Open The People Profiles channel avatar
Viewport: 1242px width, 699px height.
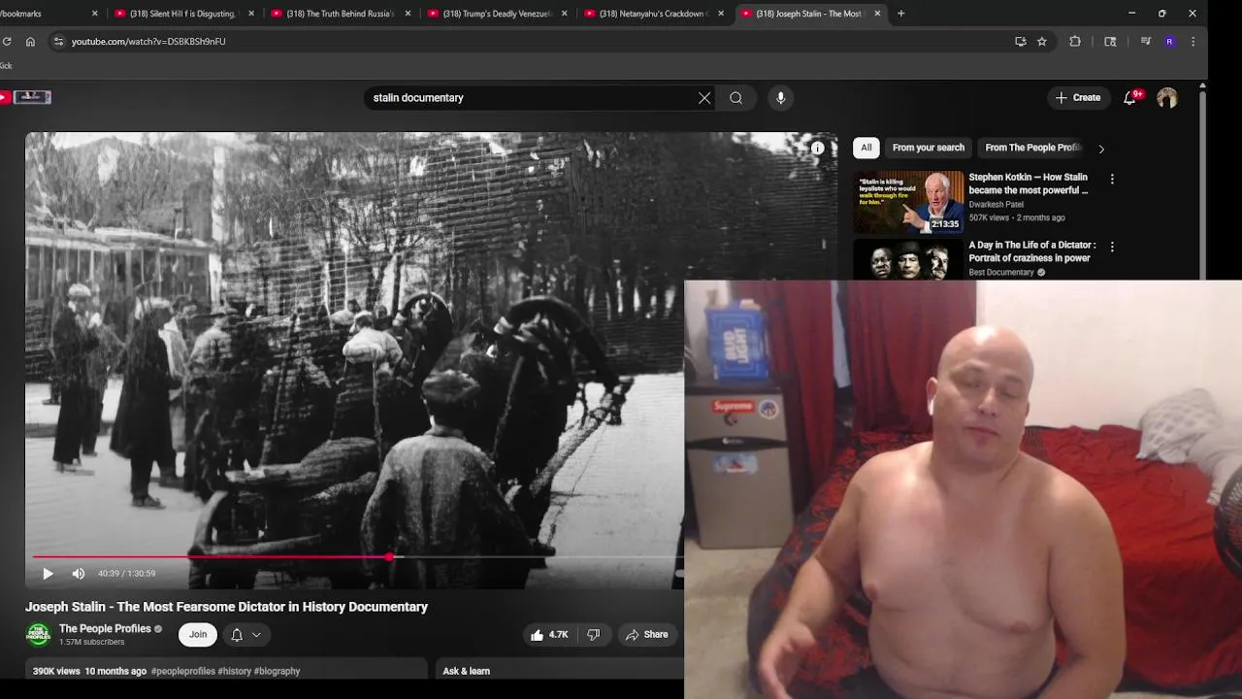click(x=38, y=635)
